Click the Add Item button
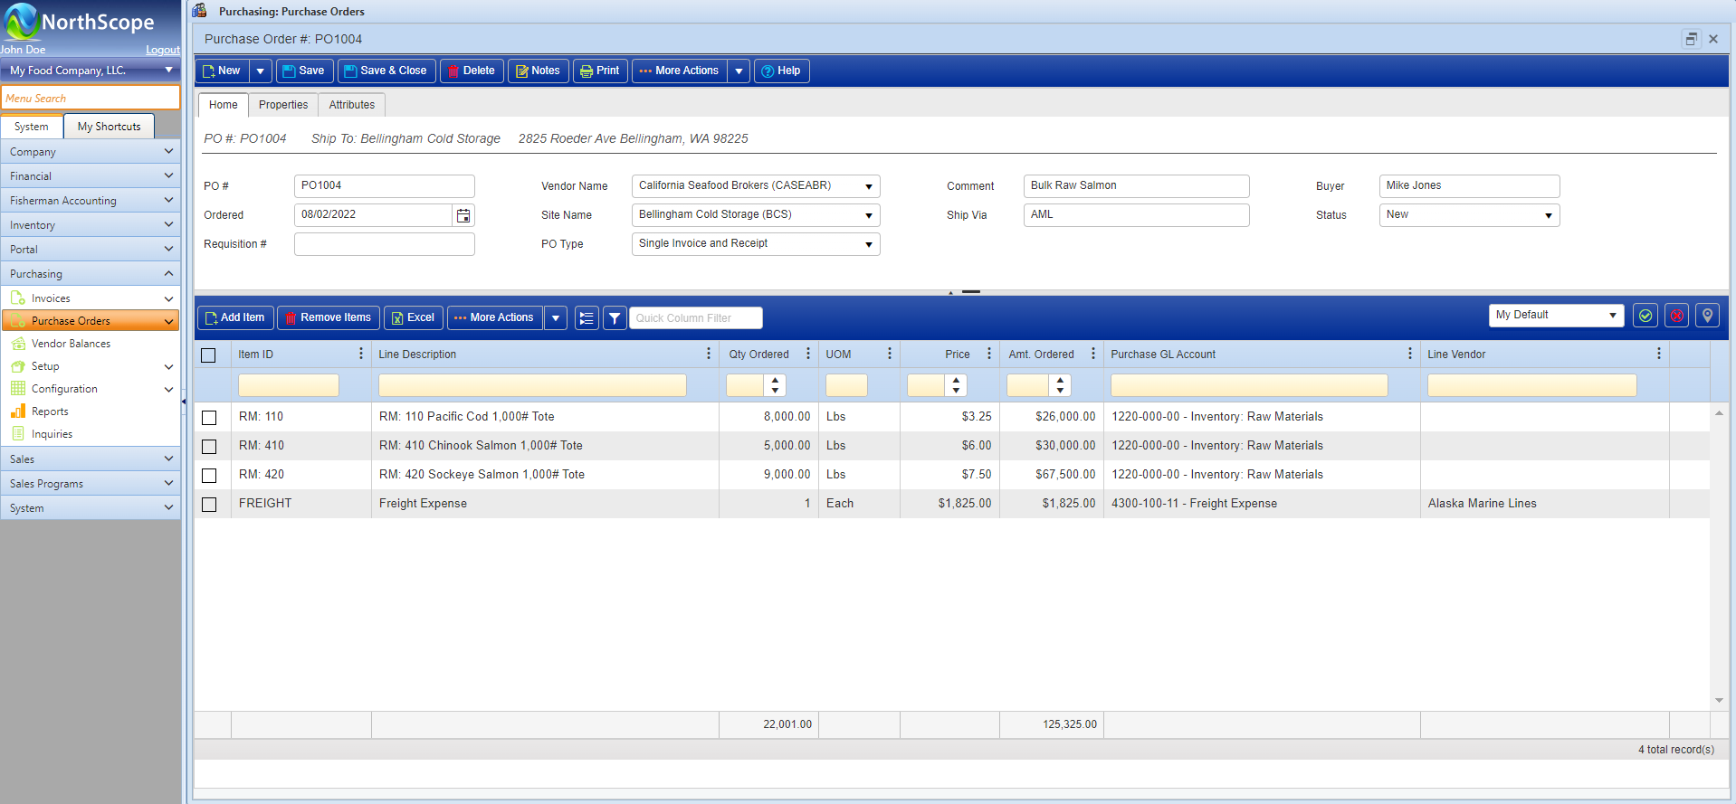The height and width of the screenshot is (804, 1736). click(x=234, y=317)
